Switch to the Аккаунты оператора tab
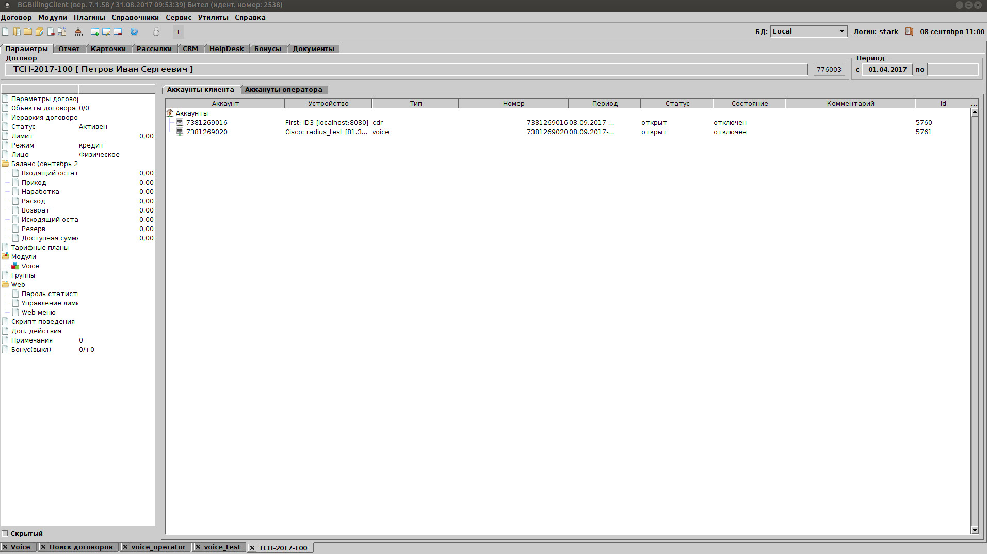 pyautogui.click(x=283, y=89)
